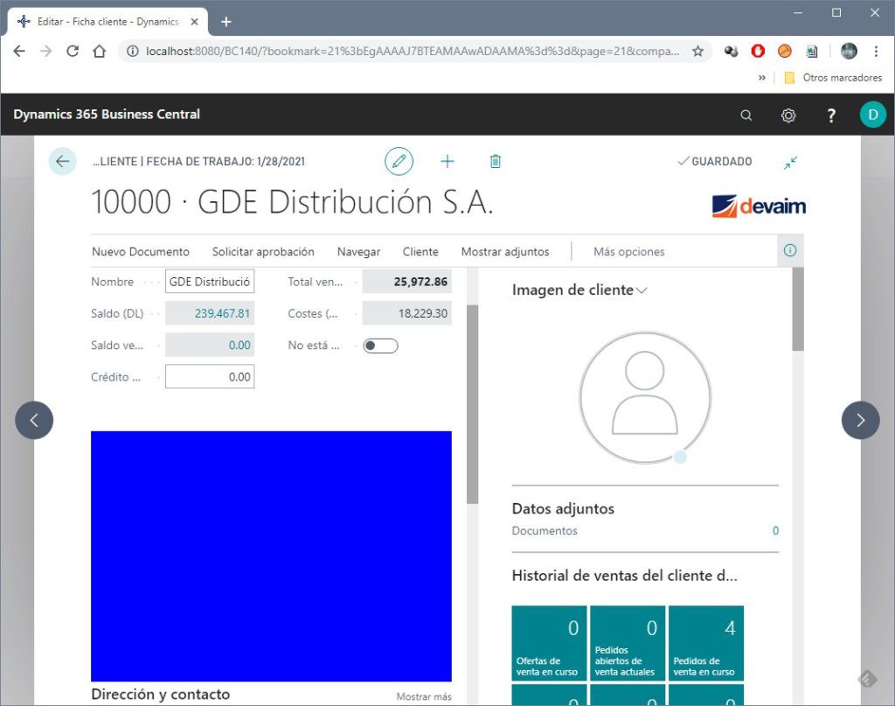Image resolution: width=895 pixels, height=706 pixels.
Task: Click into the Crédito input field
Action: click(x=210, y=377)
